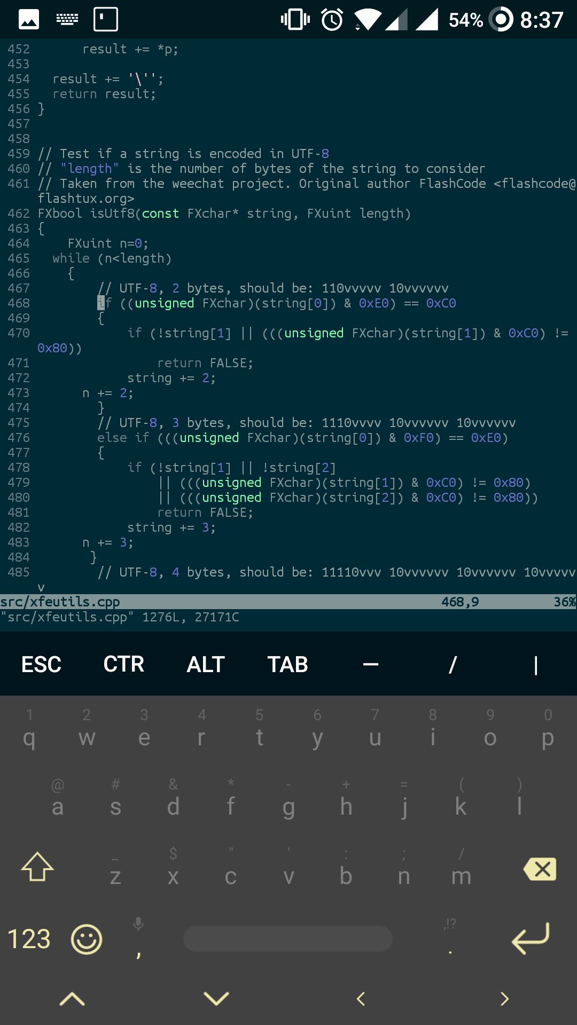Open keyboard notification icon in status bar
This screenshot has width=577, height=1025.
(67, 20)
